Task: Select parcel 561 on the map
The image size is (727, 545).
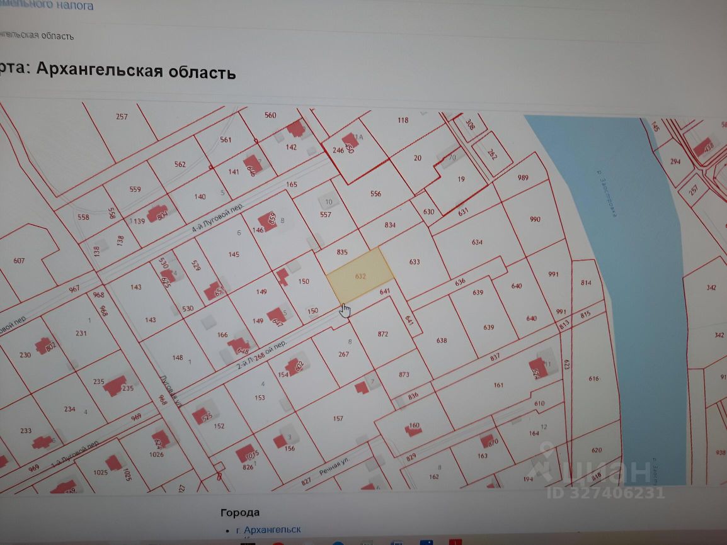Action: click(226, 139)
